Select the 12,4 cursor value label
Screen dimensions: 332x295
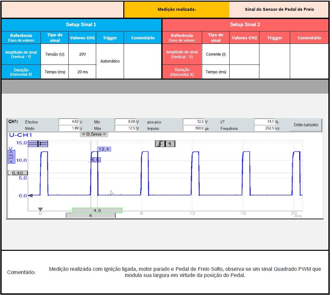[104, 149]
